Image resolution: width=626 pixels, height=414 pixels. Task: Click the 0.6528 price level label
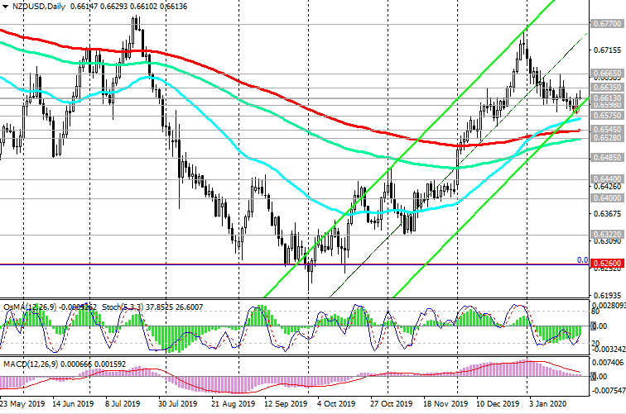(x=608, y=139)
